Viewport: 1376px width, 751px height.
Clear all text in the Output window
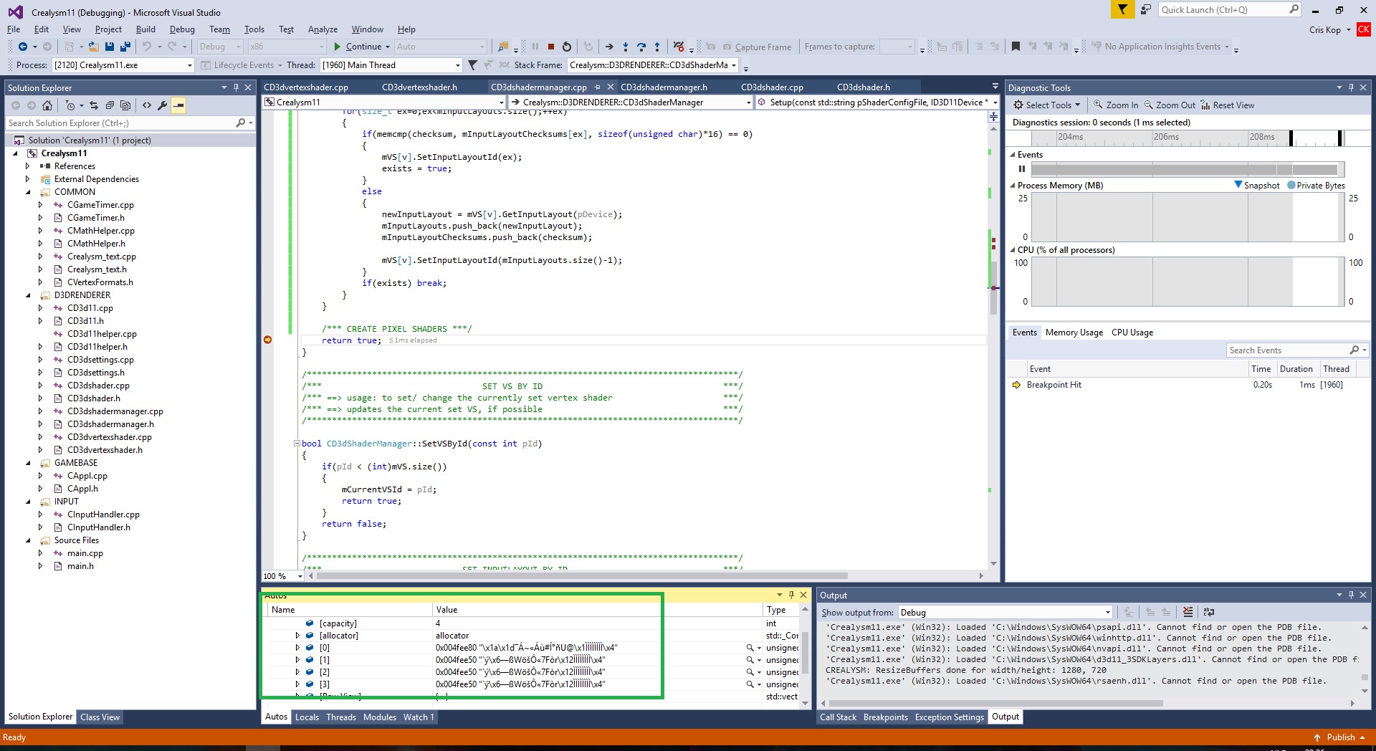[1188, 612]
